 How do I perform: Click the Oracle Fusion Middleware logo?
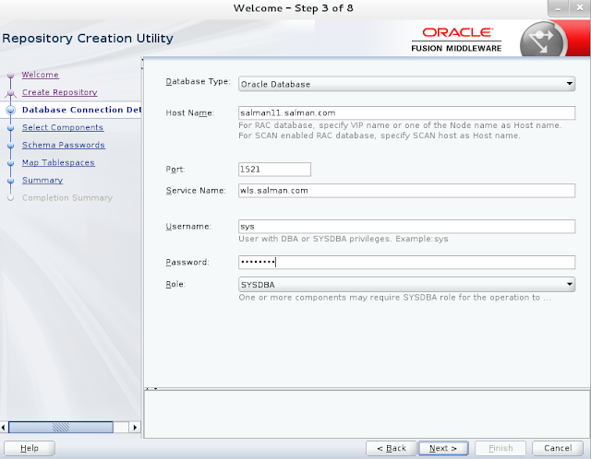[x=456, y=39]
